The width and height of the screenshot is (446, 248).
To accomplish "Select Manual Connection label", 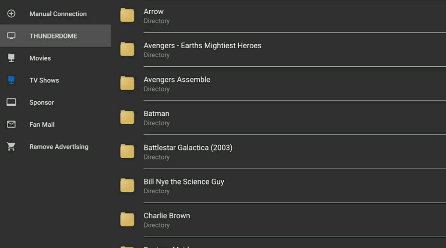I will (58, 14).
